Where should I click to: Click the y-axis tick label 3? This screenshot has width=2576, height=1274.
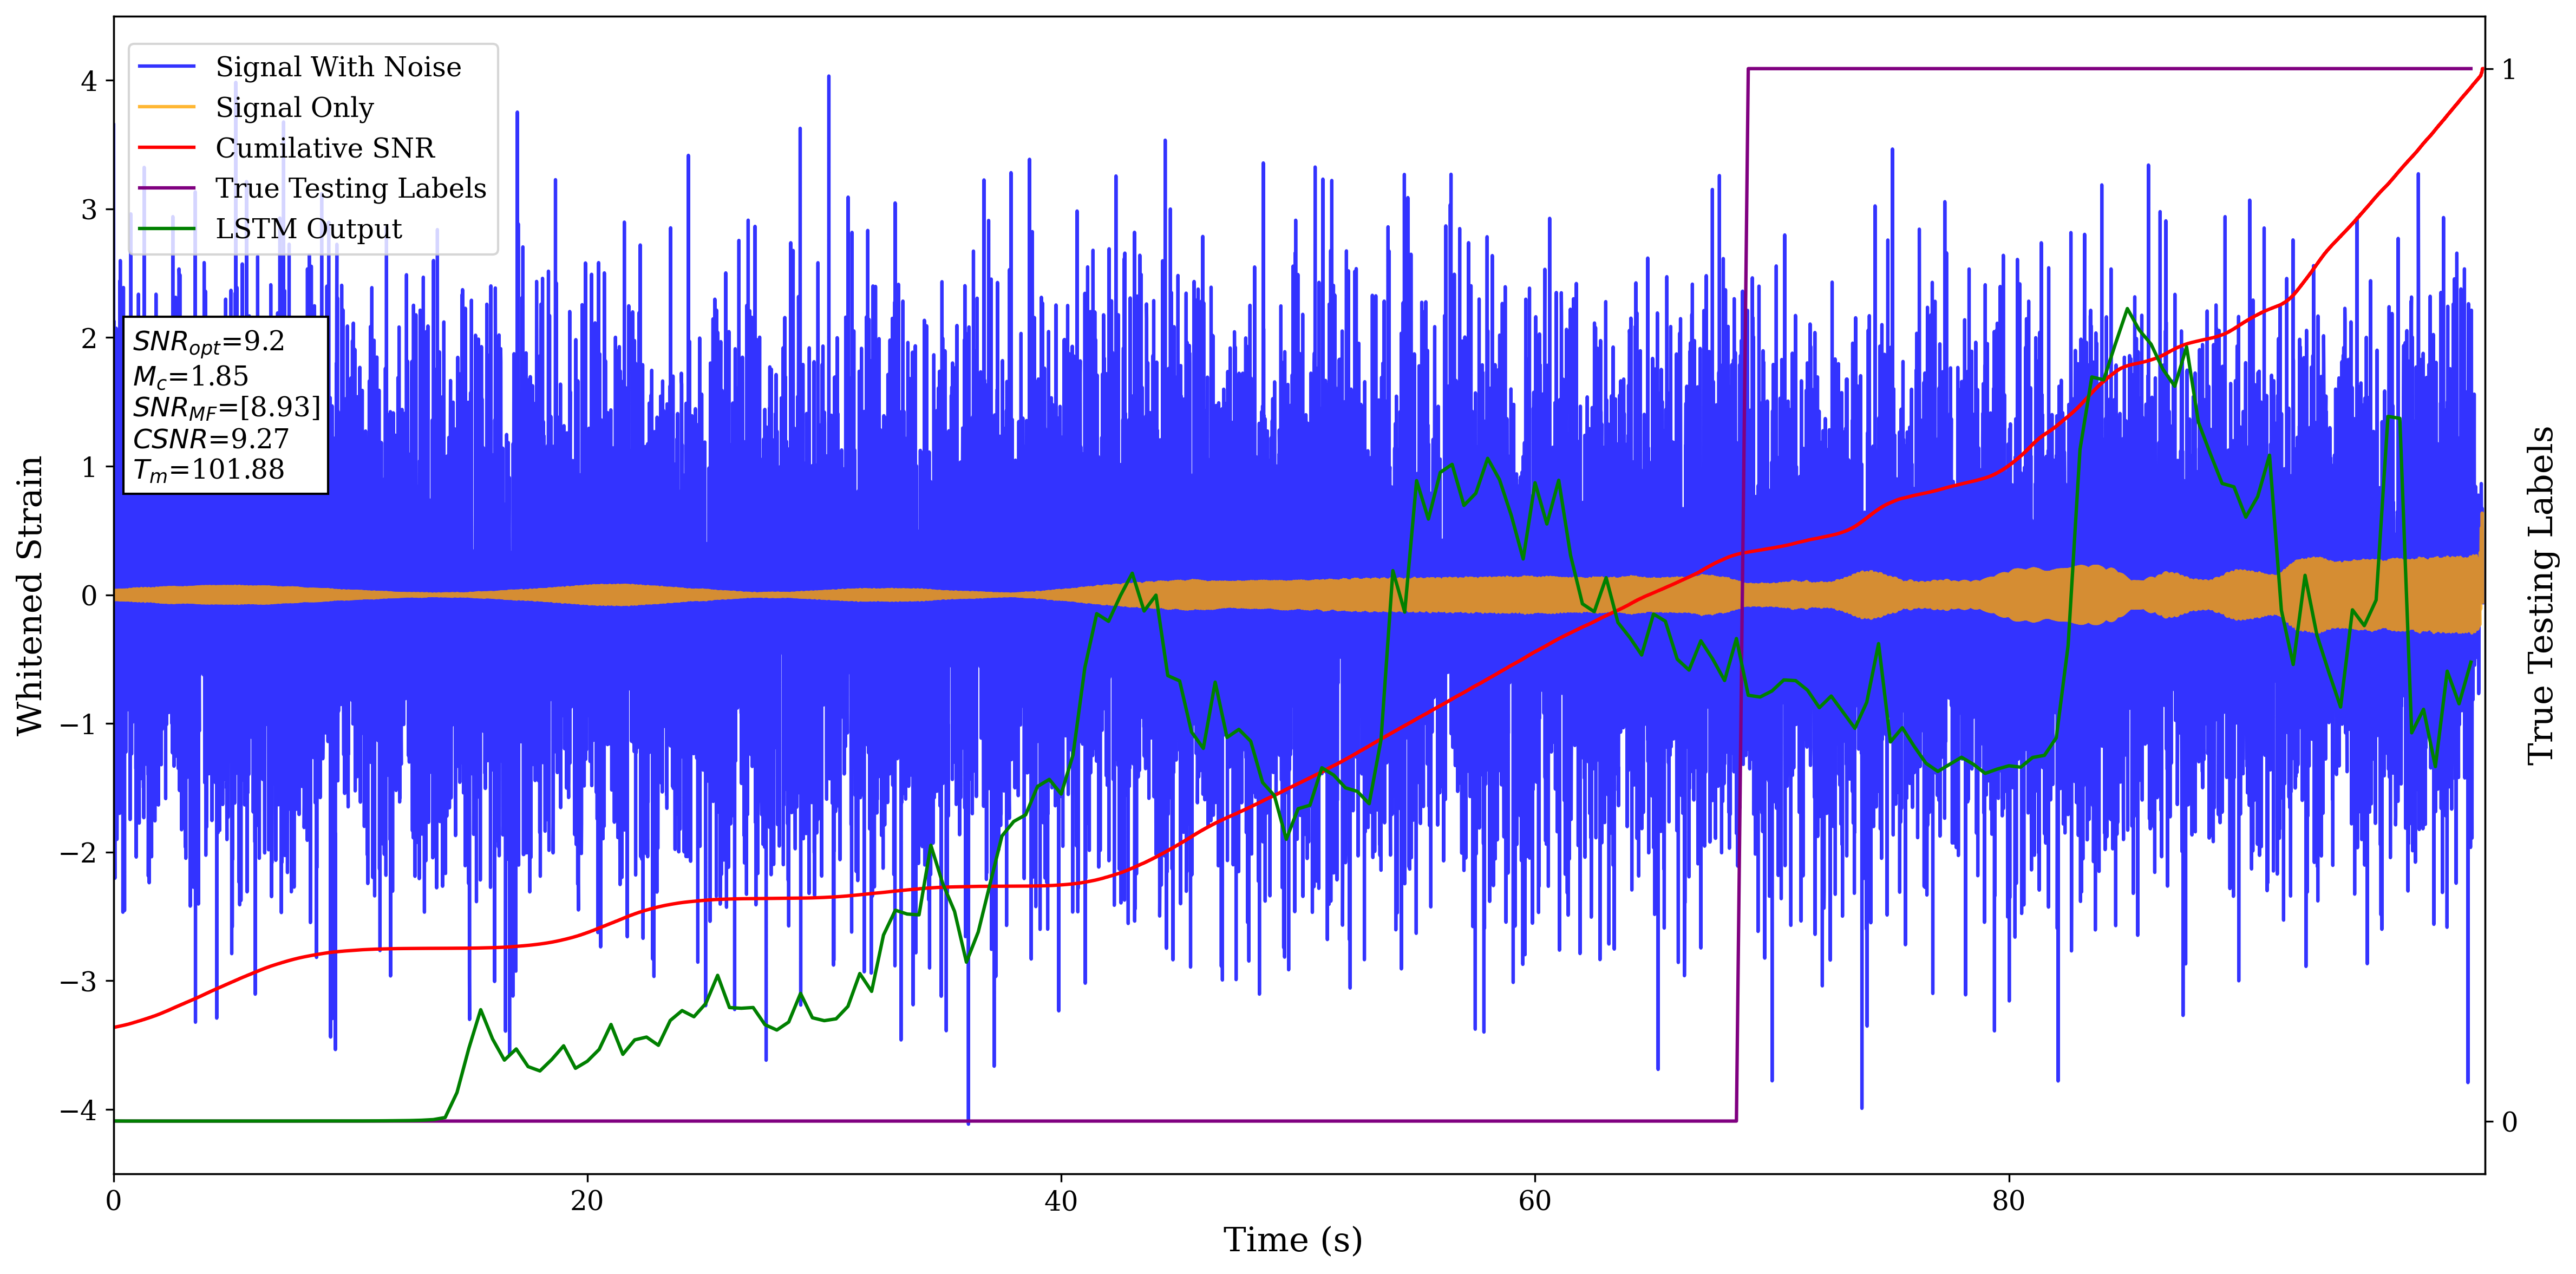pos(90,210)
